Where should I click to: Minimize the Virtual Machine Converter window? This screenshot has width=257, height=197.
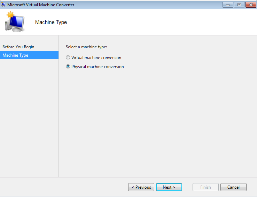(x=228, y=5)
